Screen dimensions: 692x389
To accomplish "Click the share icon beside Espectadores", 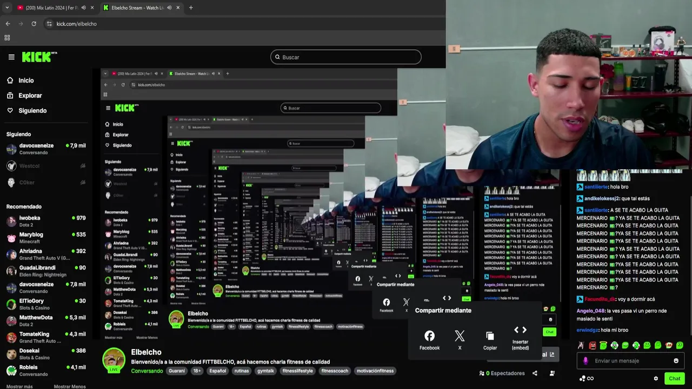I will click(x=535, y=373).
